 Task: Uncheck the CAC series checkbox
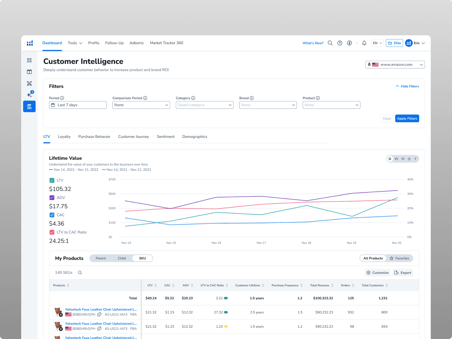pos(52,215)
